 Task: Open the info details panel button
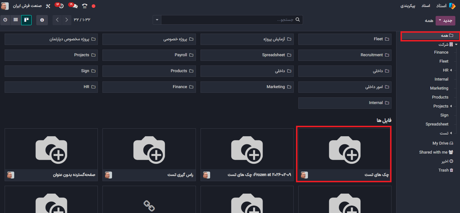42,20
